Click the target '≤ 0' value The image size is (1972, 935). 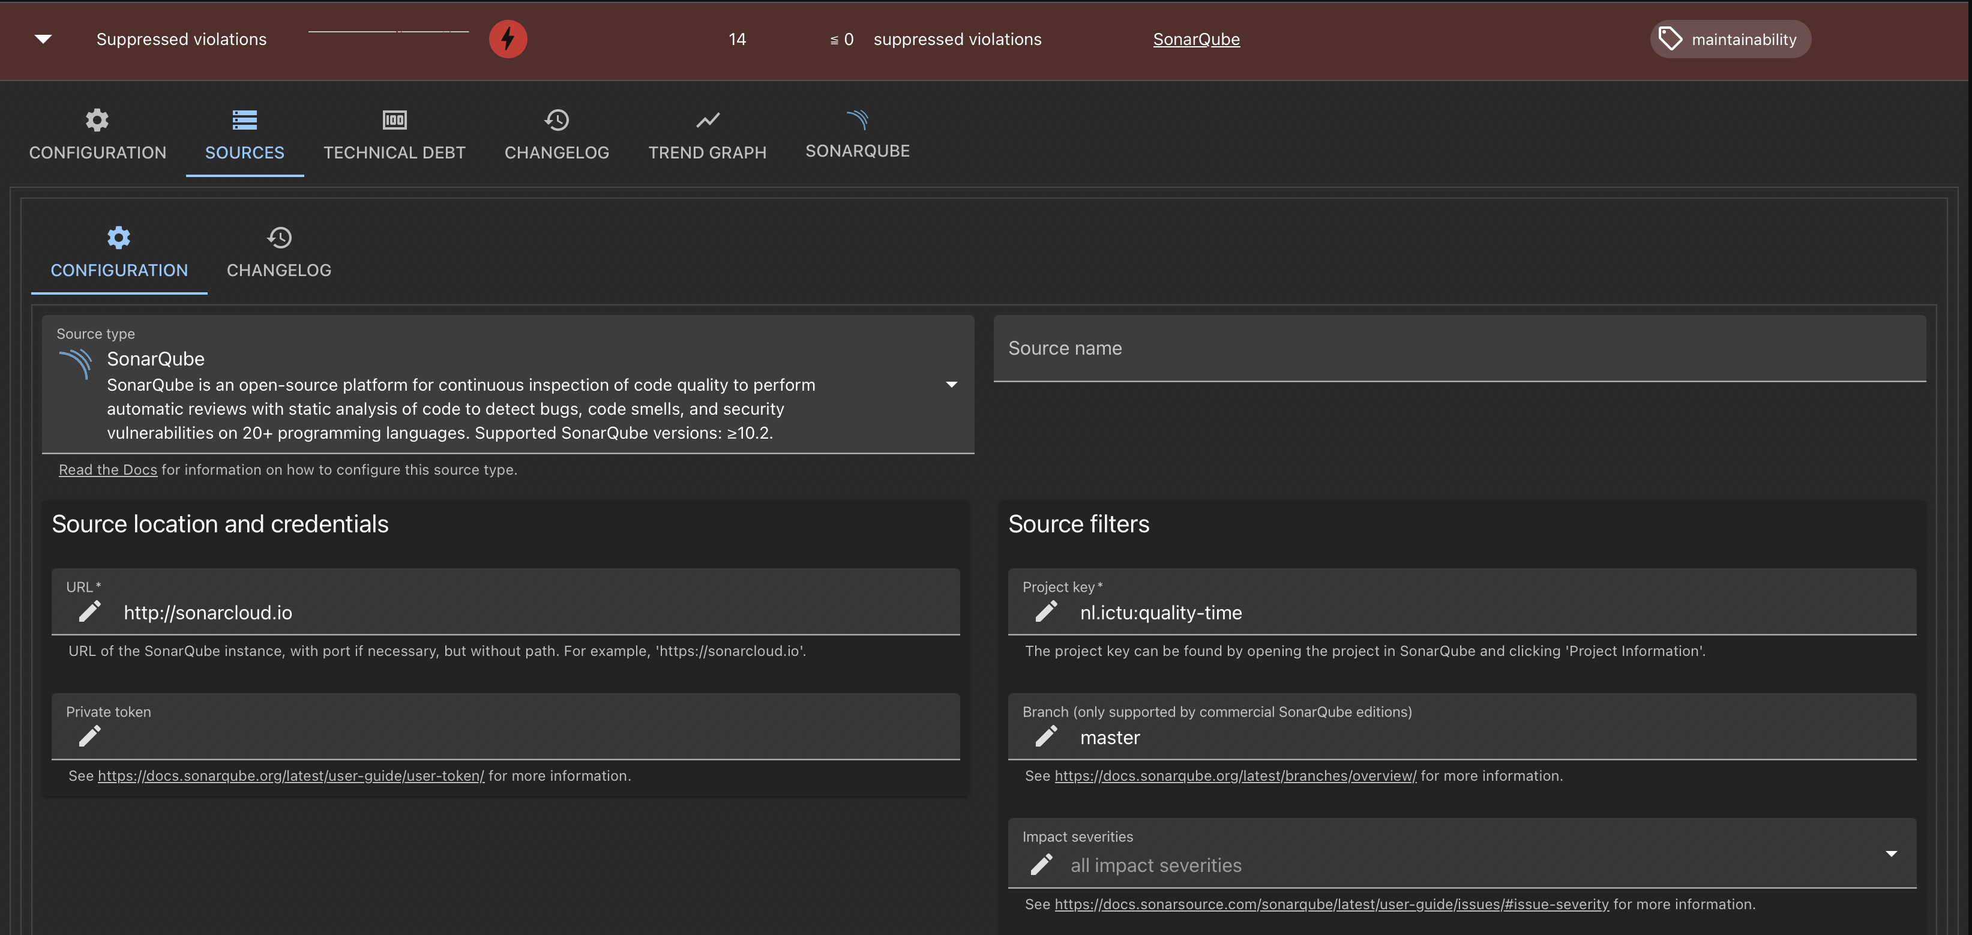coord(841,39)
